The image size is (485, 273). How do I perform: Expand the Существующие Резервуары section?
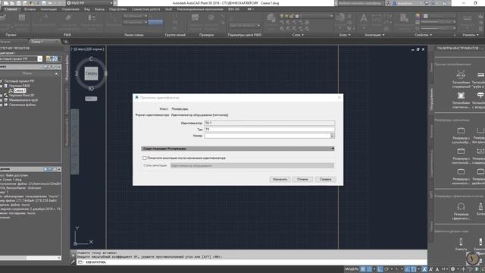pyautogui.click(x=238, y=149)
